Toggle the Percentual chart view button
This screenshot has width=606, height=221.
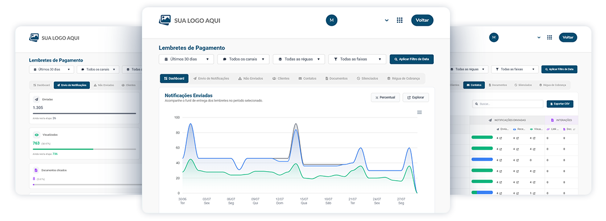[x=385, y=97]
